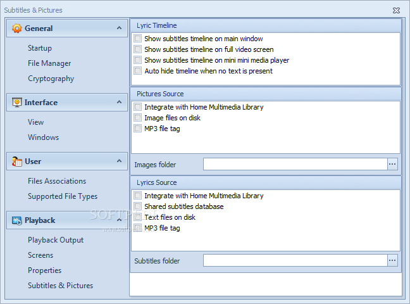Click the User person icon

point(17,161)
